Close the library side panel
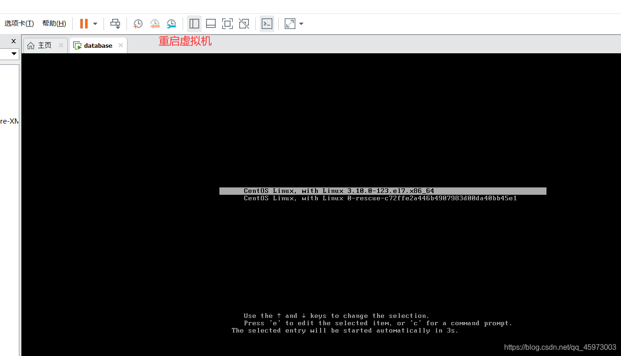Image resolution: width=621 pixels, height=356 pixels. (13, 41)
